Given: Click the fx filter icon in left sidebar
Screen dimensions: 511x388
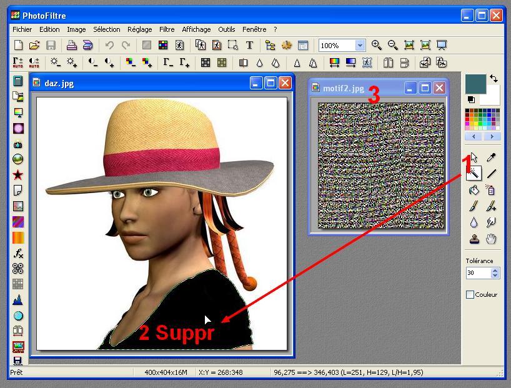Looking at the screenshot, I should coord(18,253).
